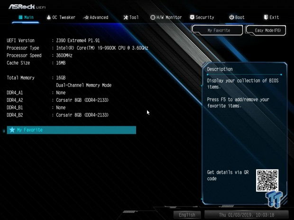The width and height of the screenshot is (294, 220).
Task: Click the H/W Monitor gauge icon
Action: tap(153, 18)
